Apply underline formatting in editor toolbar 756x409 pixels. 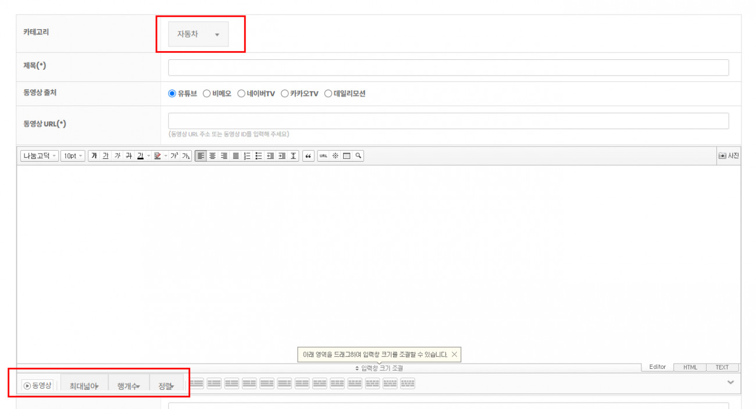coord(105,156)
